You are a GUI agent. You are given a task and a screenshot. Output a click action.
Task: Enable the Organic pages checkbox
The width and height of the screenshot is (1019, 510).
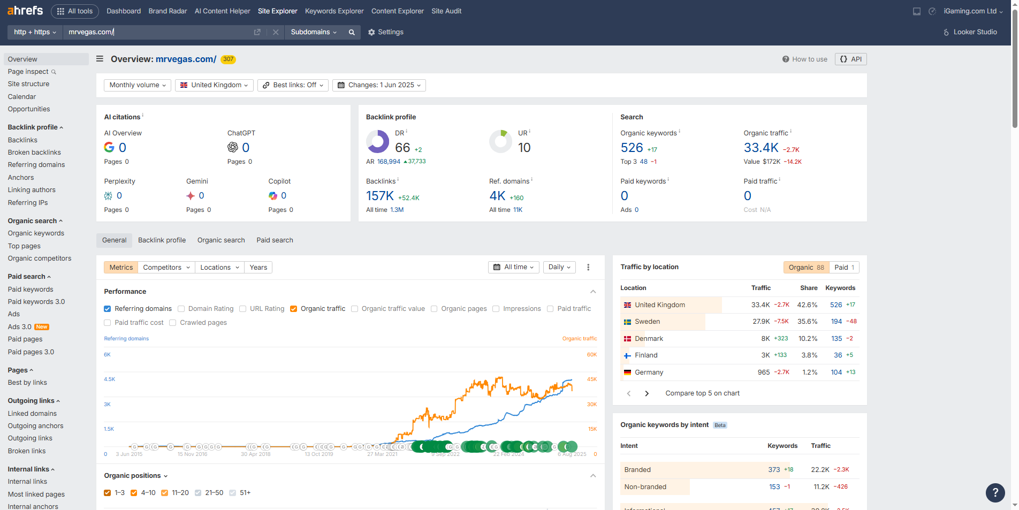(x=434, y=309)
